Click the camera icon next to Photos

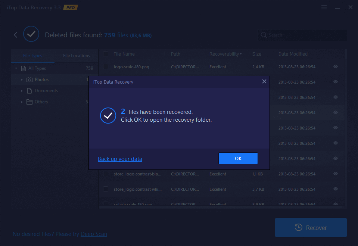(x=29, y=80)
